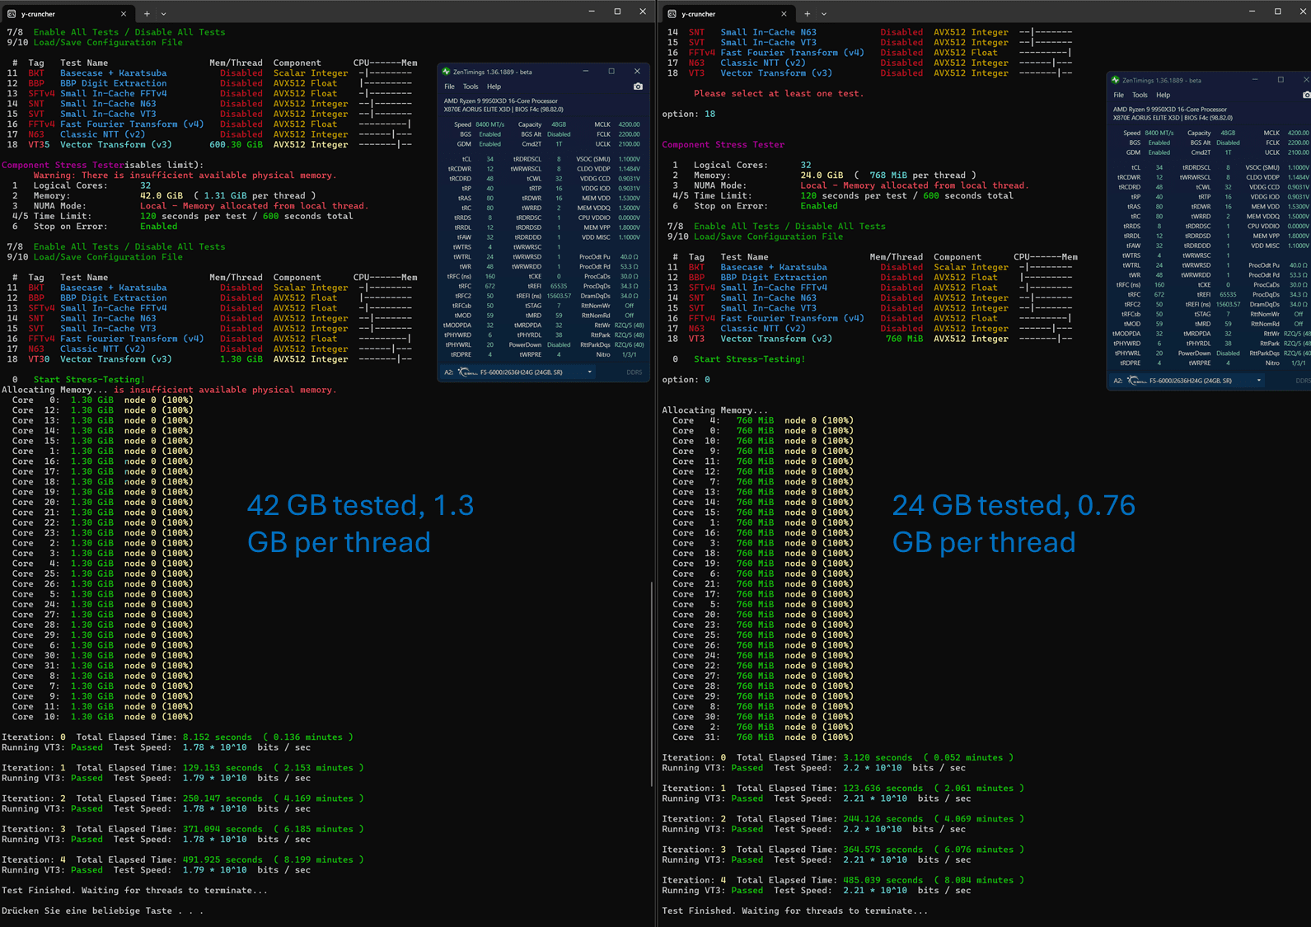Click terminal icon on left y-cruncher tab
The width and height of the screenshot is (1311, 927).
pyautogui.click(x=12, y=14)
